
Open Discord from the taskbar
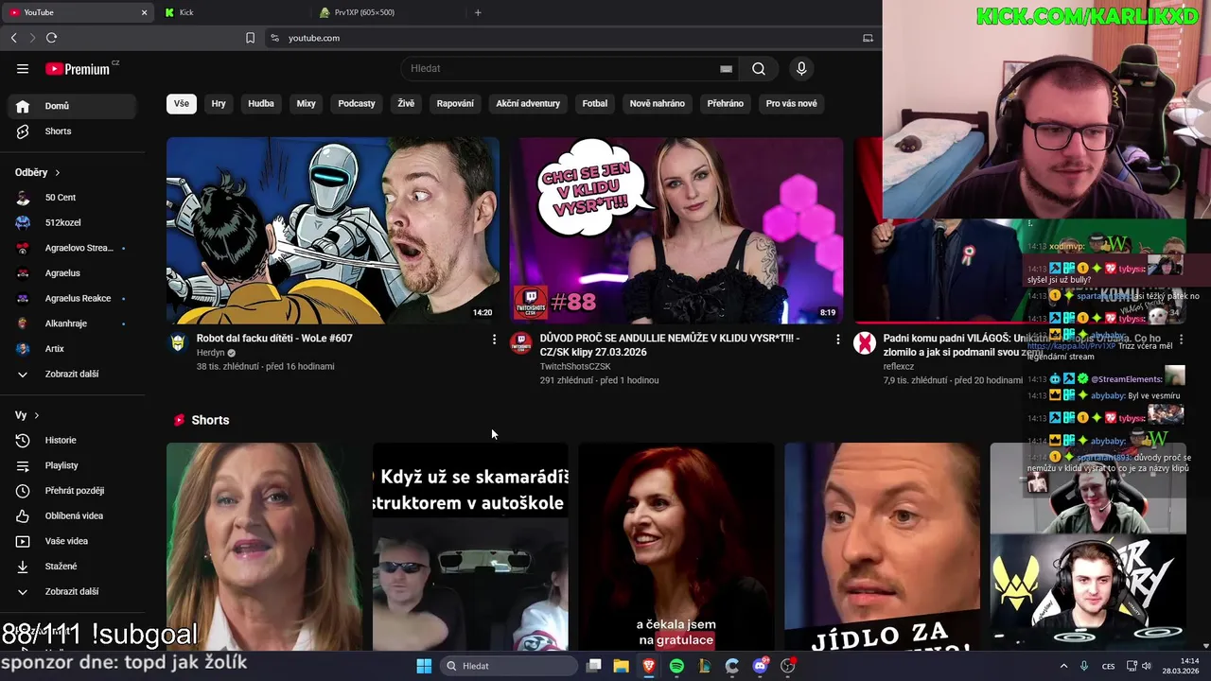click(x=760, y=666)
